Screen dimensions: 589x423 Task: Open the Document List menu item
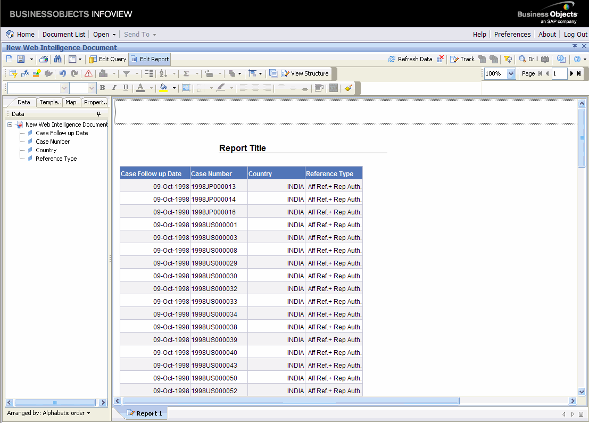pos(64,34)
